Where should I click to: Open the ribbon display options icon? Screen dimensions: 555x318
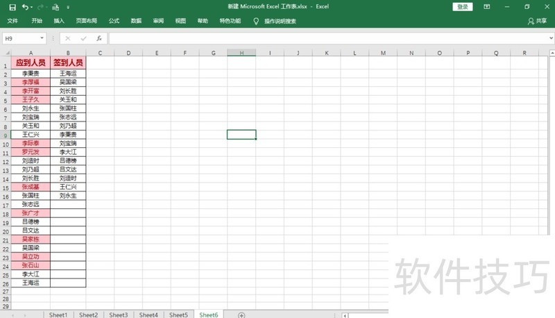(x=487, y=7)
